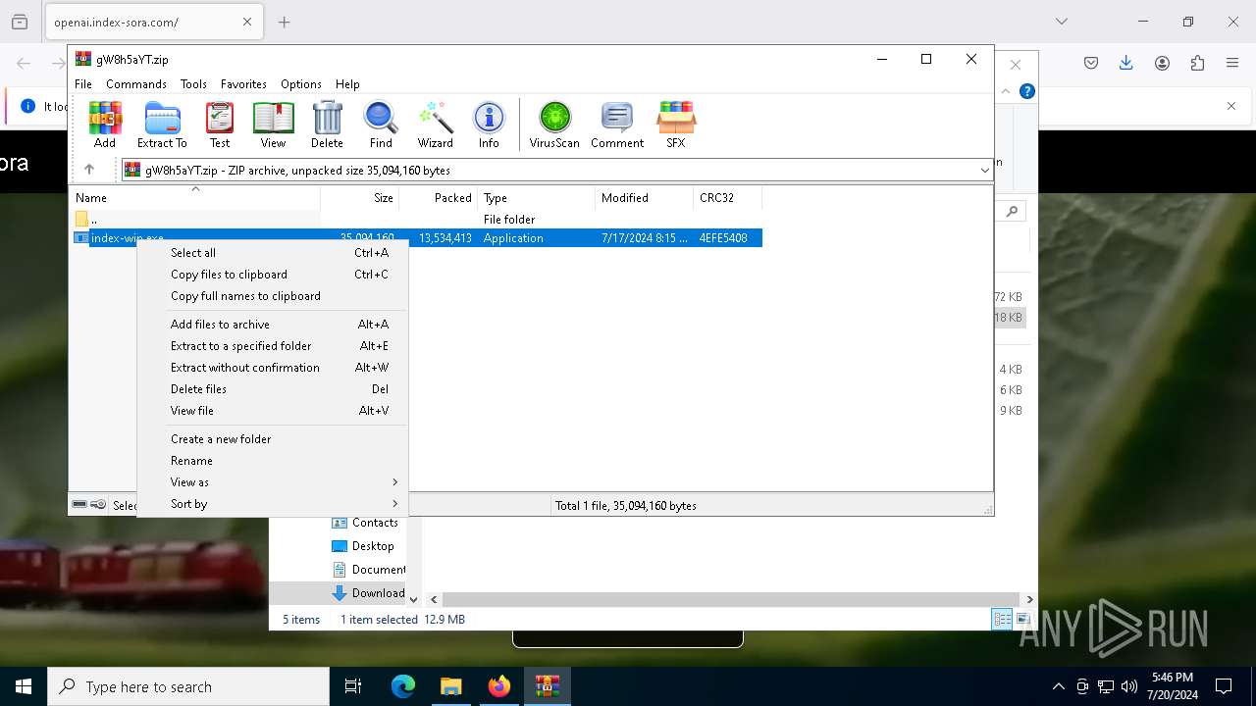This screenshot has width=1256, height=706.
Task: Click the 4EFE5408 CRC32 value
Action: 723,238
